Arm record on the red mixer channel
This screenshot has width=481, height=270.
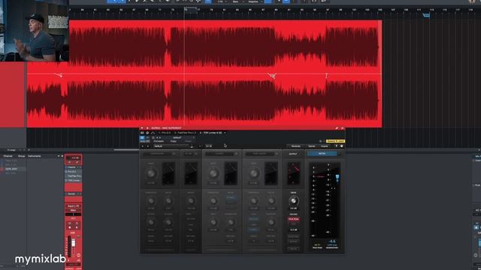point(70,227)
